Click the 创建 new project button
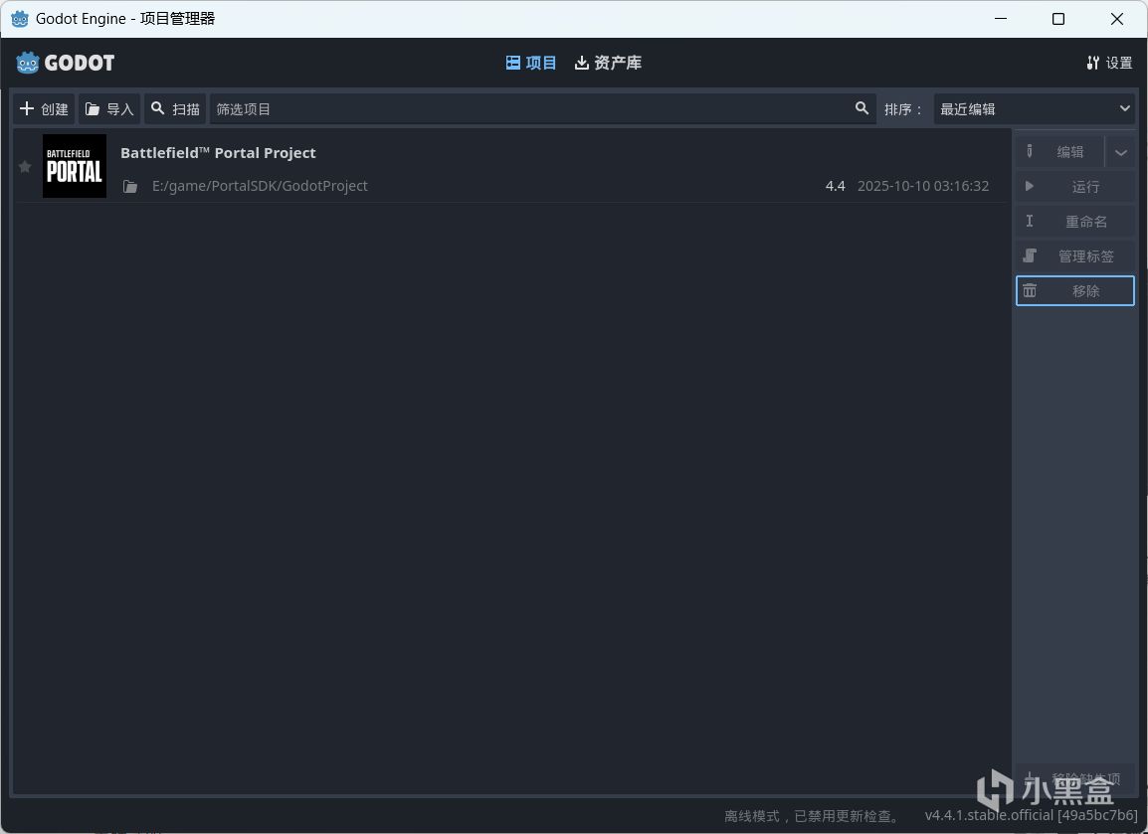This screenshot has width=1148, height=834. click(x=44, y=109)
